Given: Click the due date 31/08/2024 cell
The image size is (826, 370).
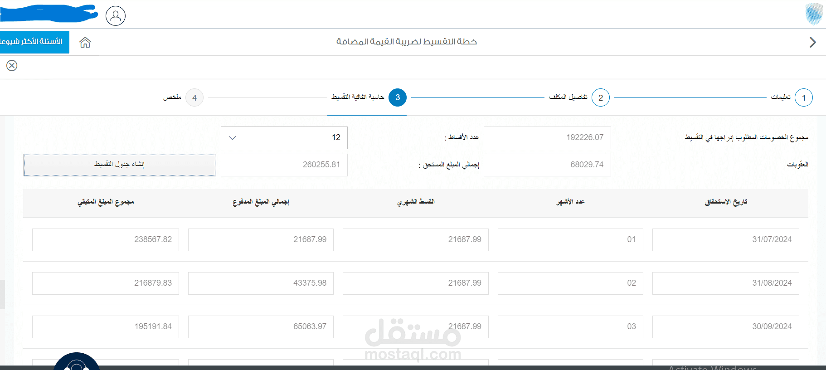Looking at the screenshot, I should (x=725, y=283).
